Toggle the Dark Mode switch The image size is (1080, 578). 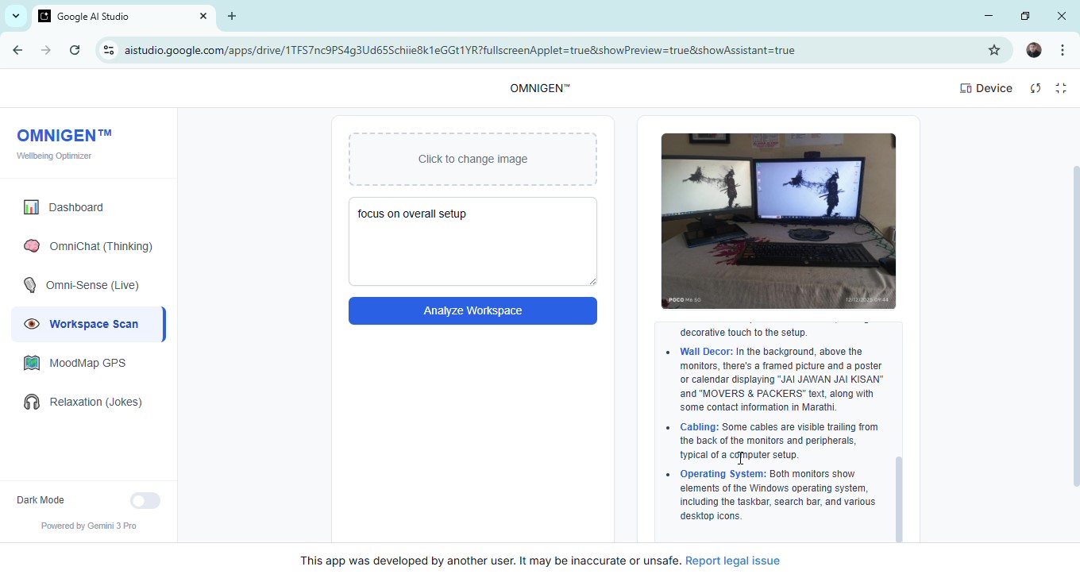pyautogui.click(x=145, y=501)
